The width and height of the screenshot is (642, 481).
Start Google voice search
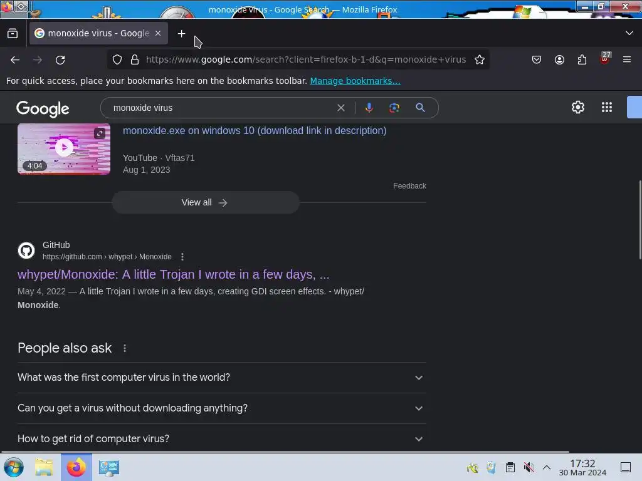tap(369, 108)
